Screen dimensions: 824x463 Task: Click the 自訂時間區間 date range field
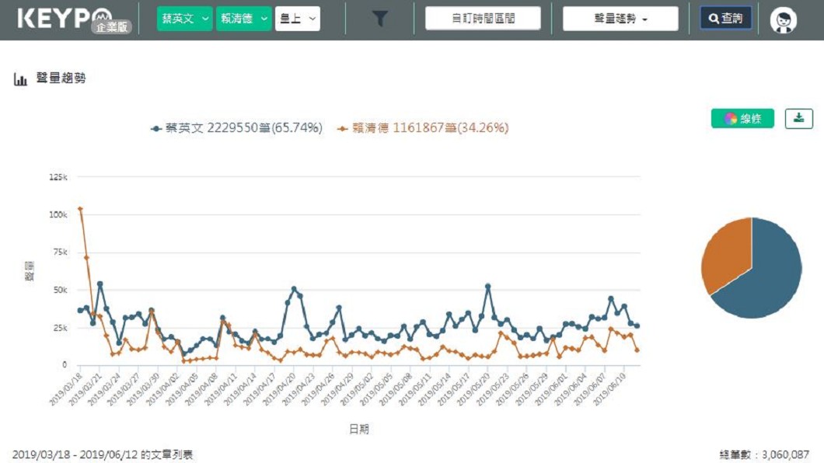point(483,19)
